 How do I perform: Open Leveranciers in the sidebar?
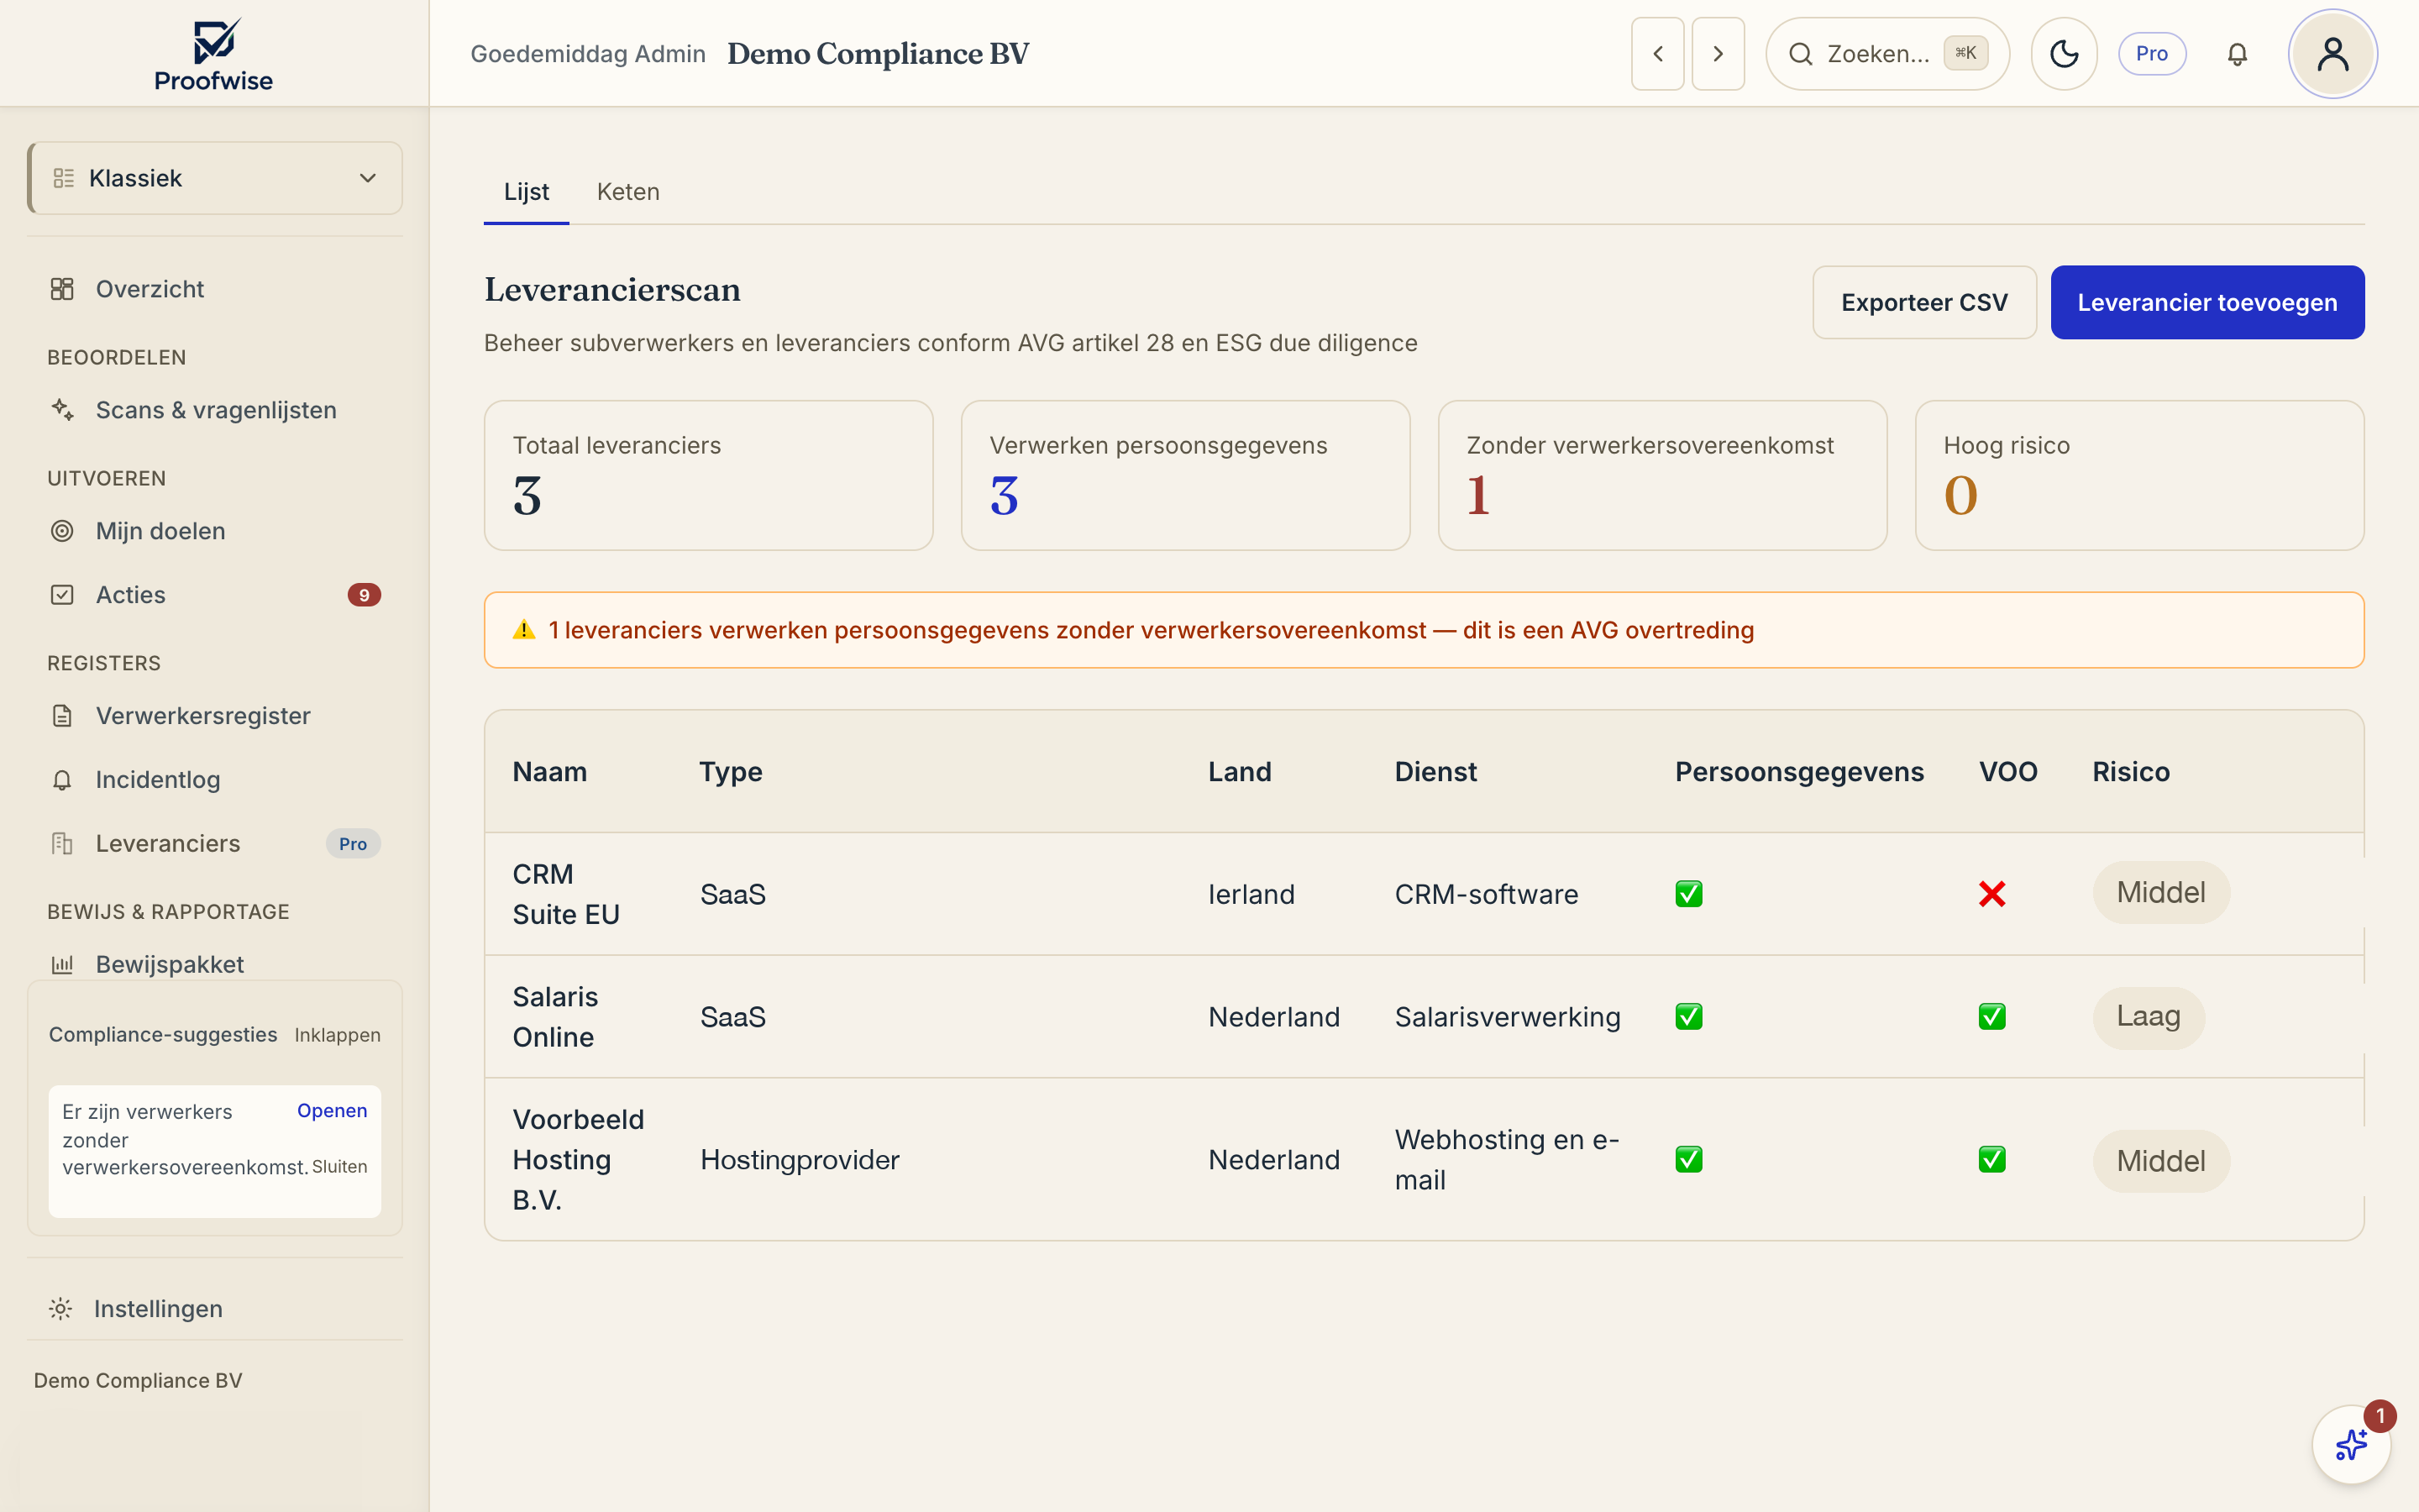(x=215, y=844)
